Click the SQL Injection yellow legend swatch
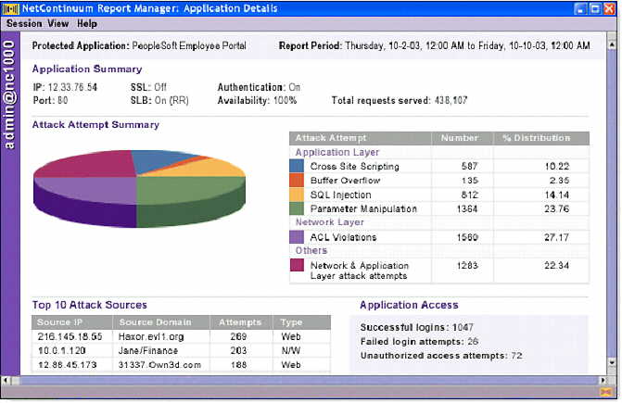 click(x=297, y=195)
